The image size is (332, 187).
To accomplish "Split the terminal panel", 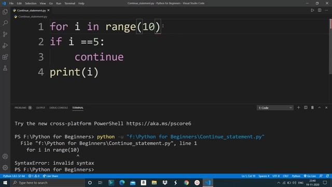I will click(306, 108).
